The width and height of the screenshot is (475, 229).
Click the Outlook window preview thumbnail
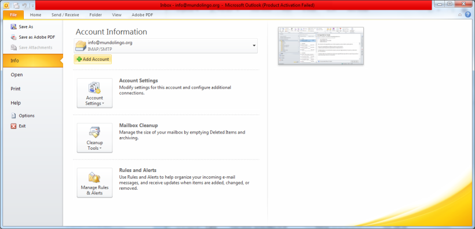pos(321,46)
